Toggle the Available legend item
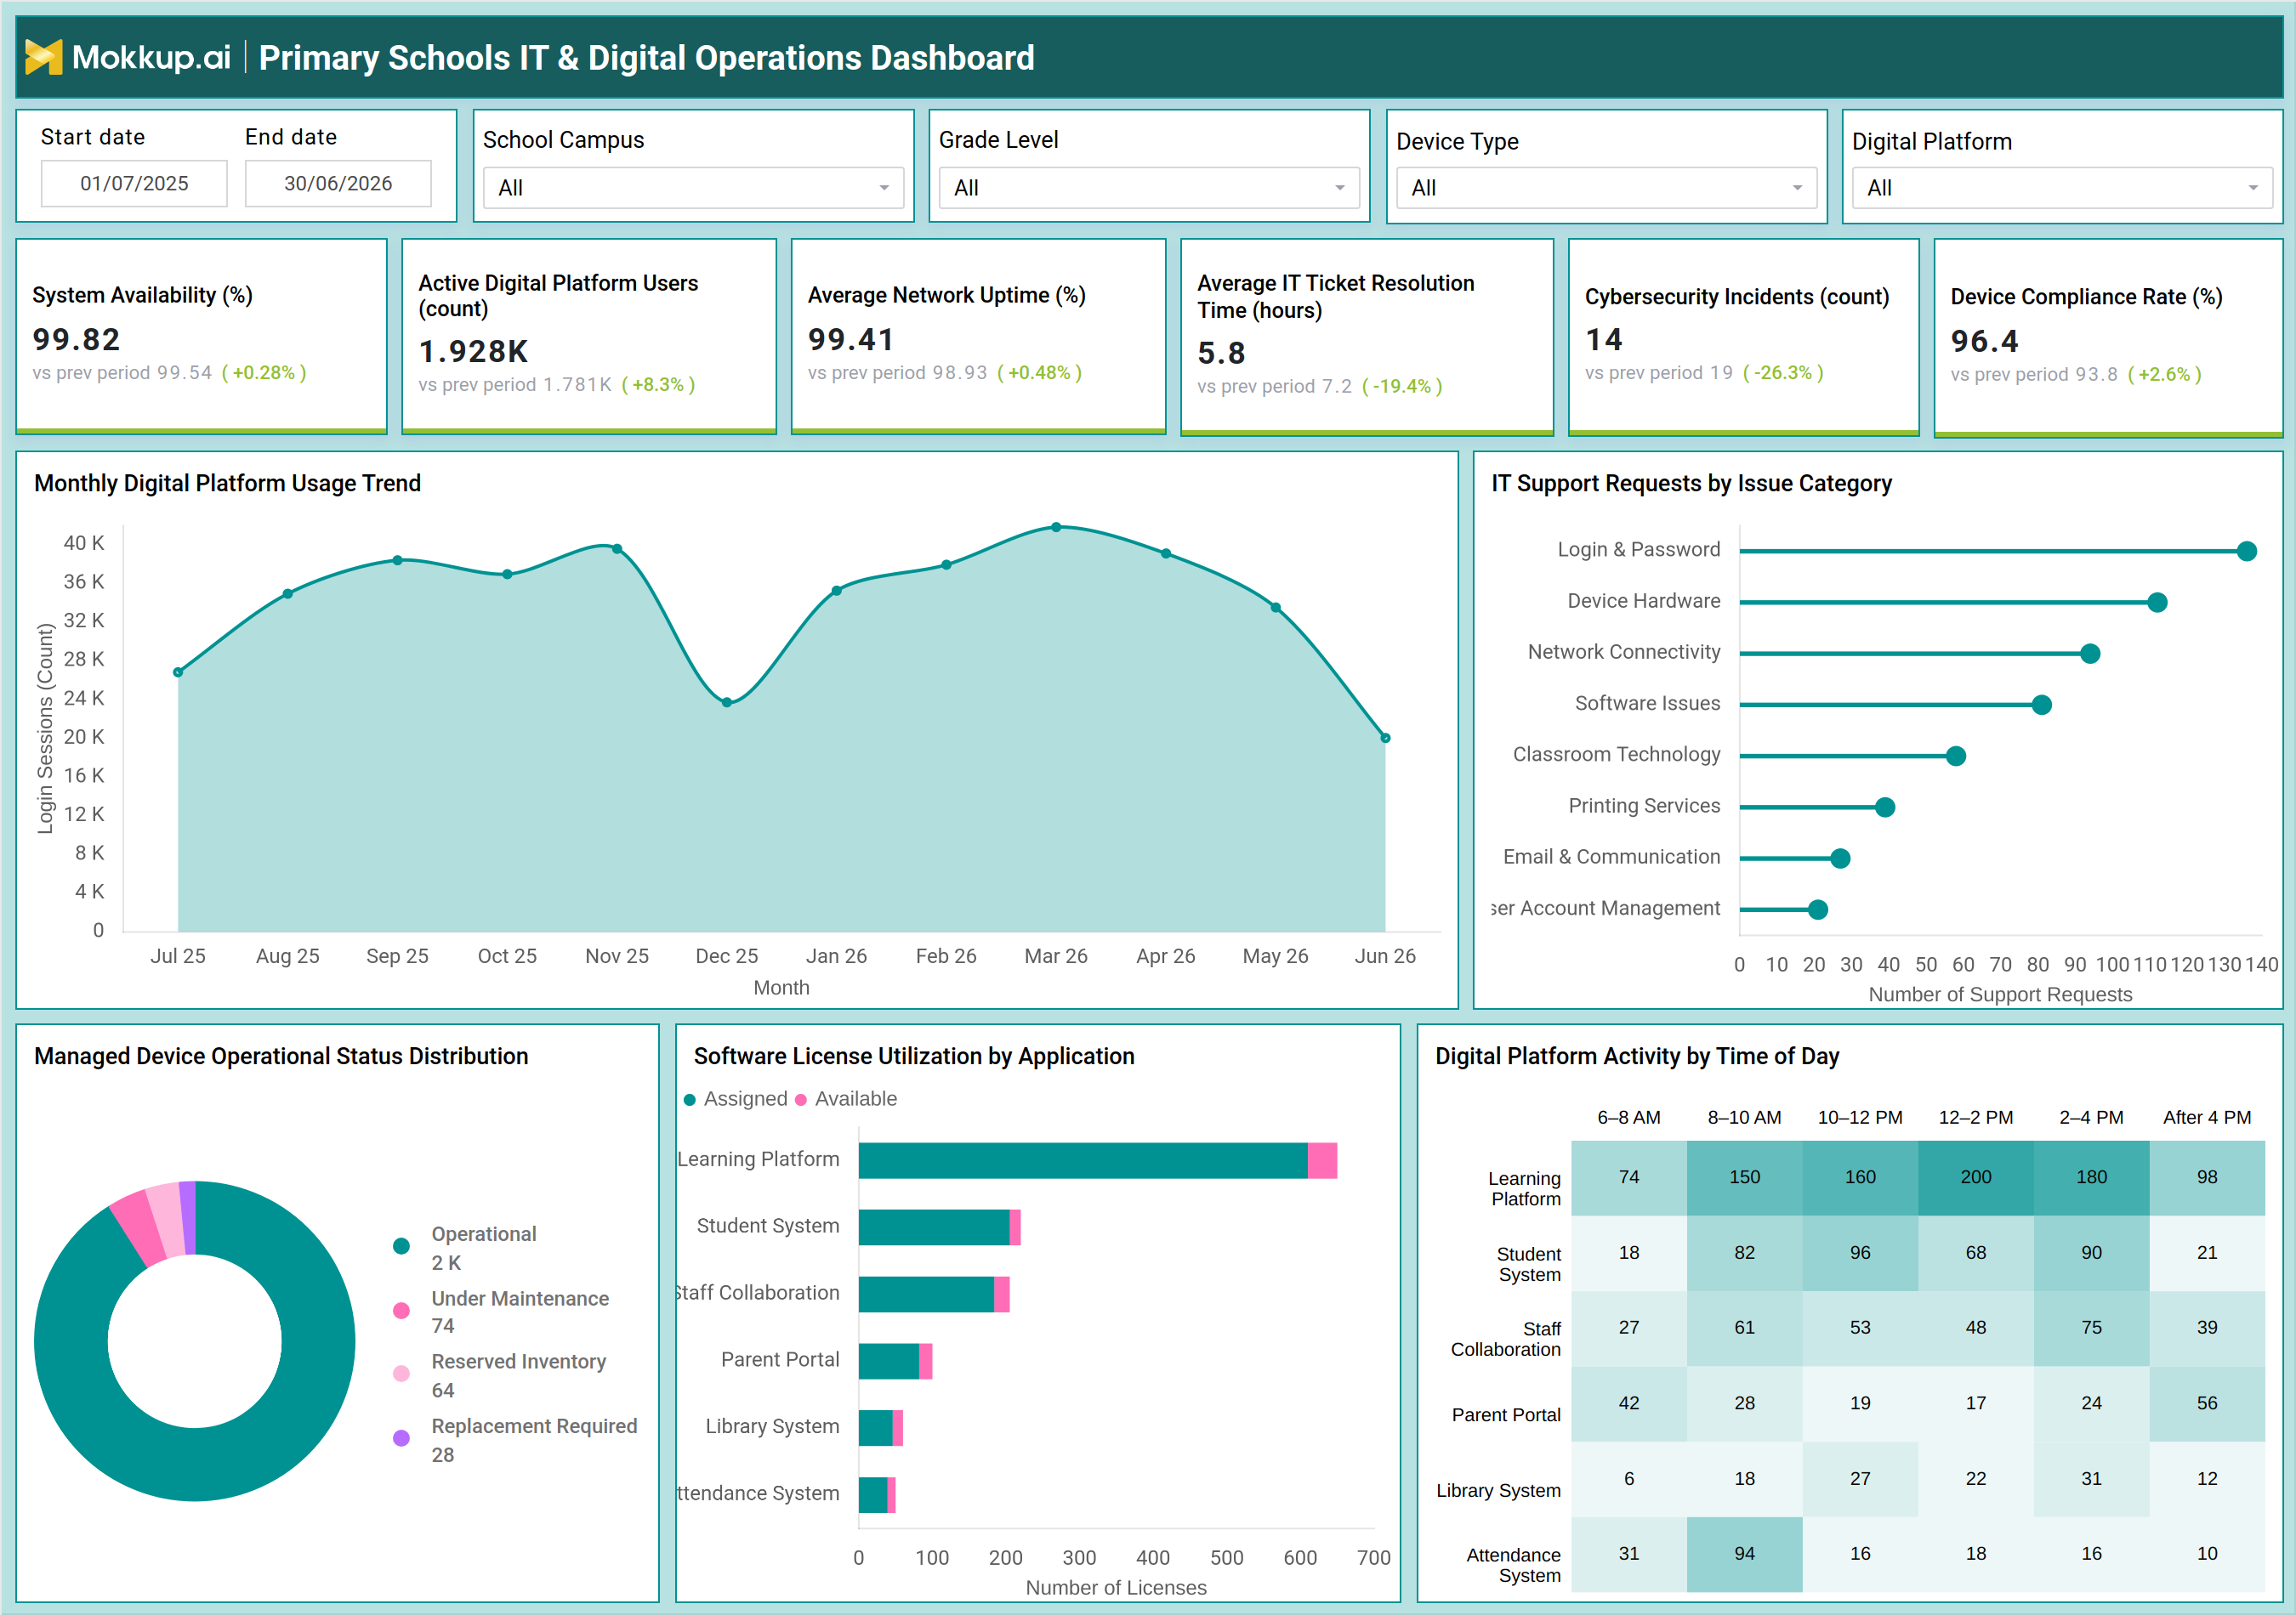Image resolution: width=2296 pixels, height=1615 pixels. [846, 1099]
